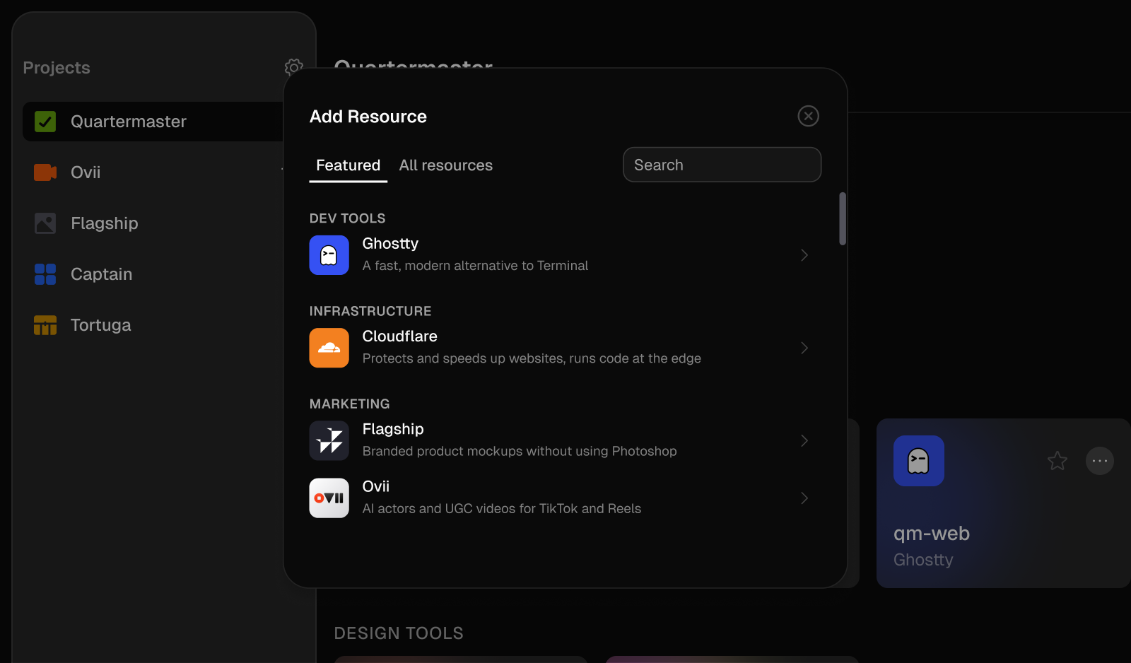This screenshot has height=663, width=1131.
Task: Select the Flagship project in sidebar
Action: click(153, 223)
